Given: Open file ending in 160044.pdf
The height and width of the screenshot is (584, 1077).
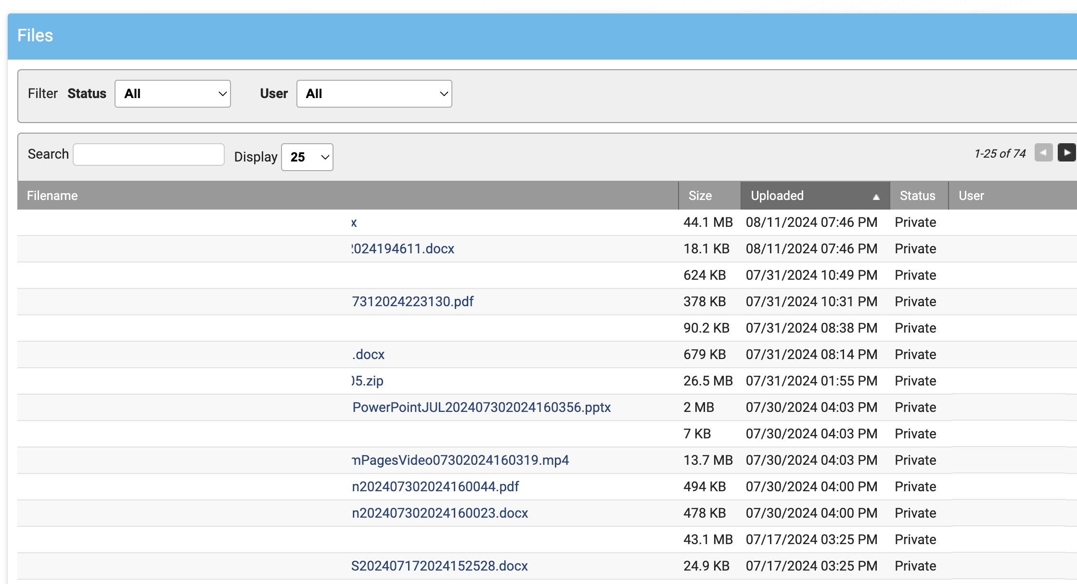Looking at the screenshot, I should [435, 486].
